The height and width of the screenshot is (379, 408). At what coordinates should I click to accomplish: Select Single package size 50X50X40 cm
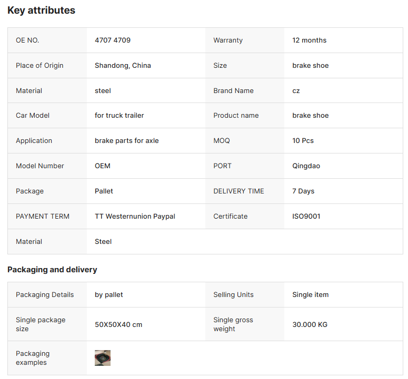[x=118, y=324]
